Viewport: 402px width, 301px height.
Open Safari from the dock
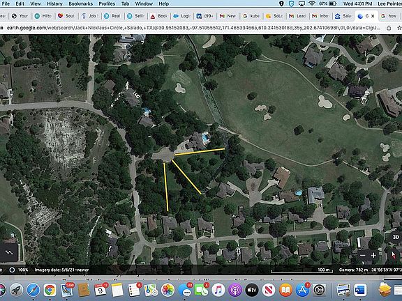pyautogui.click(x=33, y=290)
